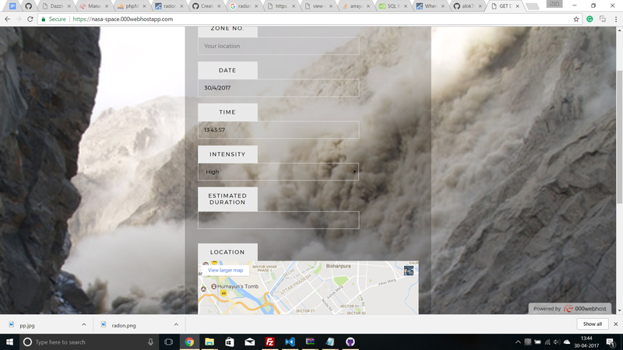Click the Zone No. 'Your location' field
Viewport: 623px width, 350px height.
coord(278,46)
